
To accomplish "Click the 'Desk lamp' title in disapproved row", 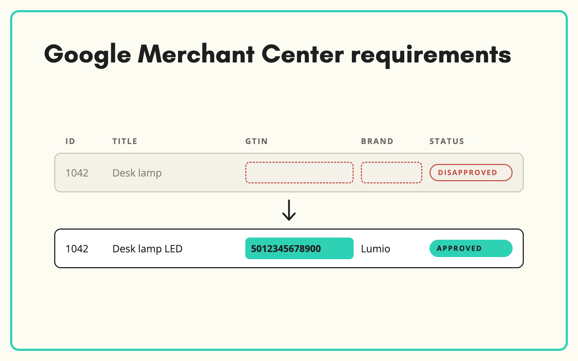I will coord(137,173).
